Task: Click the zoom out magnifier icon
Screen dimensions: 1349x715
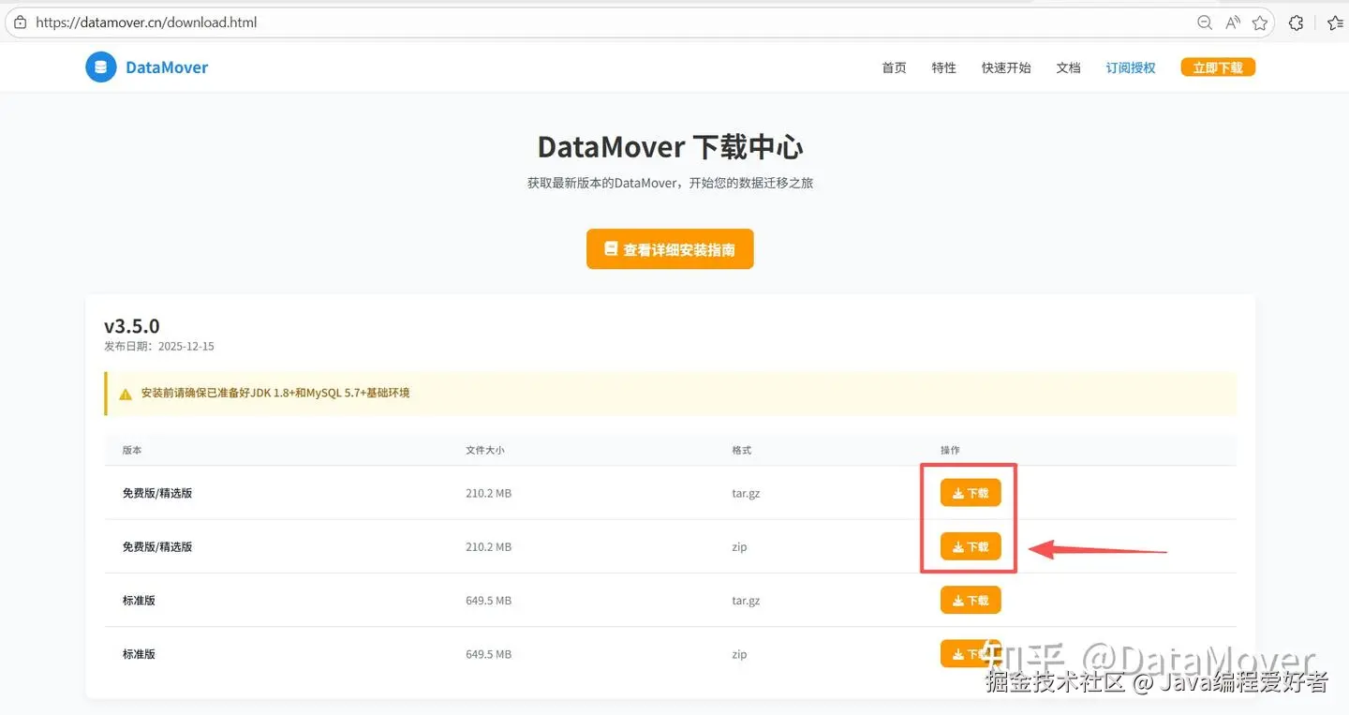Action: click(1205, 22)
